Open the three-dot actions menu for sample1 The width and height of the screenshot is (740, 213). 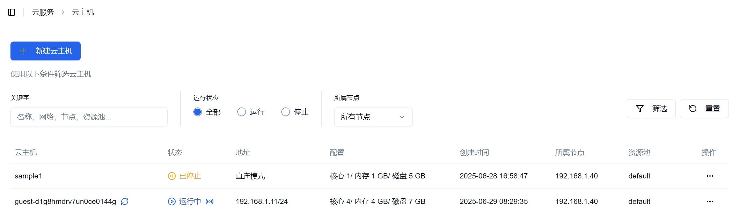710,176
